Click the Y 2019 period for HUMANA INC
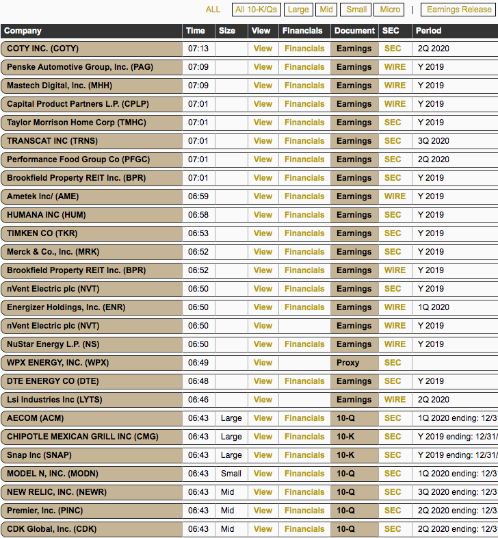The height and width of the screenshot is (538, 498). (430, 215)
